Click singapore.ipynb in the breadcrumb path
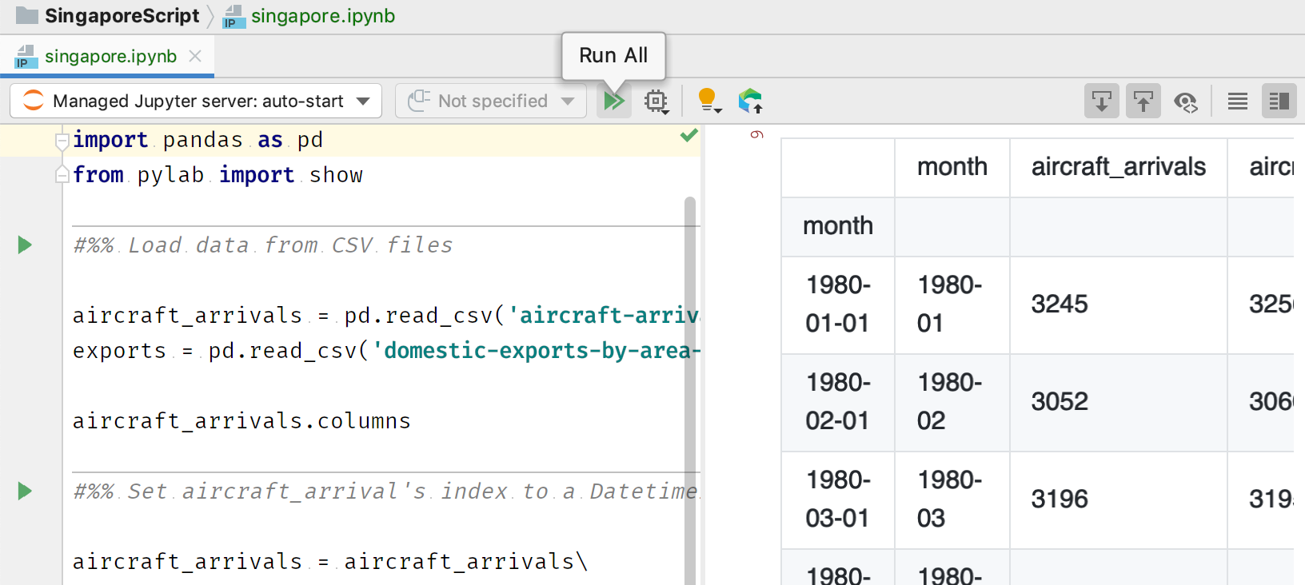This screenshot has height=585, width=1305. [322, 16]
